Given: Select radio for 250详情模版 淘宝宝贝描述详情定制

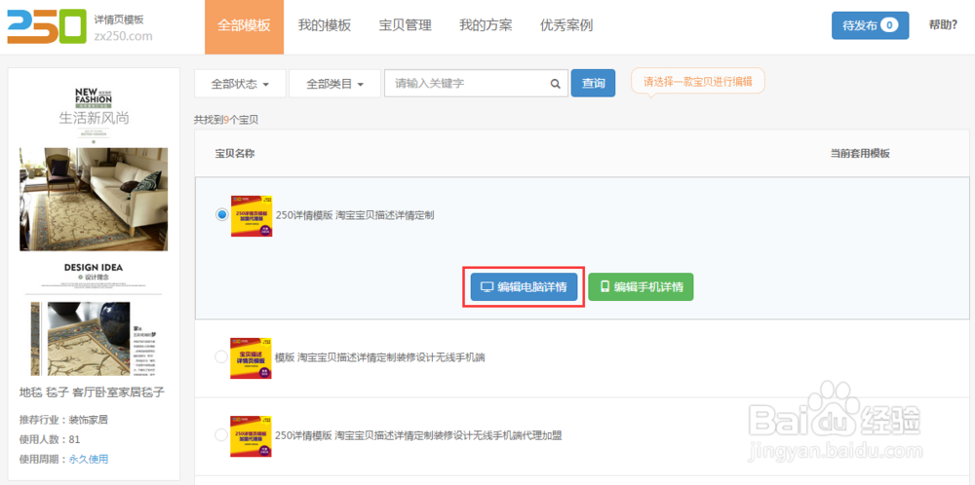Looking at the screenshot, I should point(222,215).
